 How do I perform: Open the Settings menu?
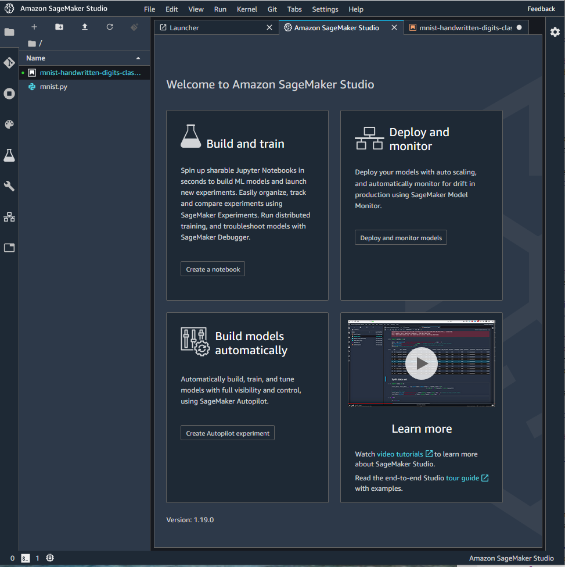click(325, 9)
